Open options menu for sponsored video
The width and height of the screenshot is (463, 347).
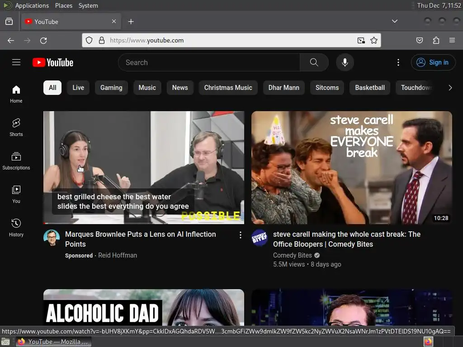tap(241, 235)
